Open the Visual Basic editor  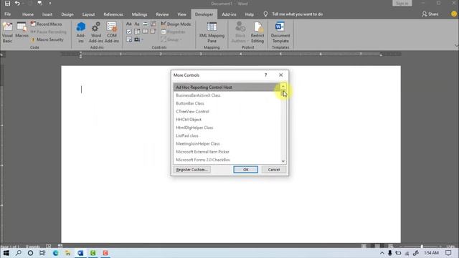7,32
